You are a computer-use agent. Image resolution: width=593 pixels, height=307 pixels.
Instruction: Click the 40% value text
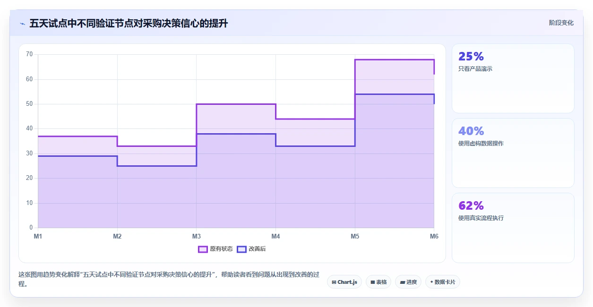[x=471, y=131]
